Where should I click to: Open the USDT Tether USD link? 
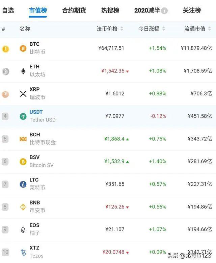click(36, 112)
